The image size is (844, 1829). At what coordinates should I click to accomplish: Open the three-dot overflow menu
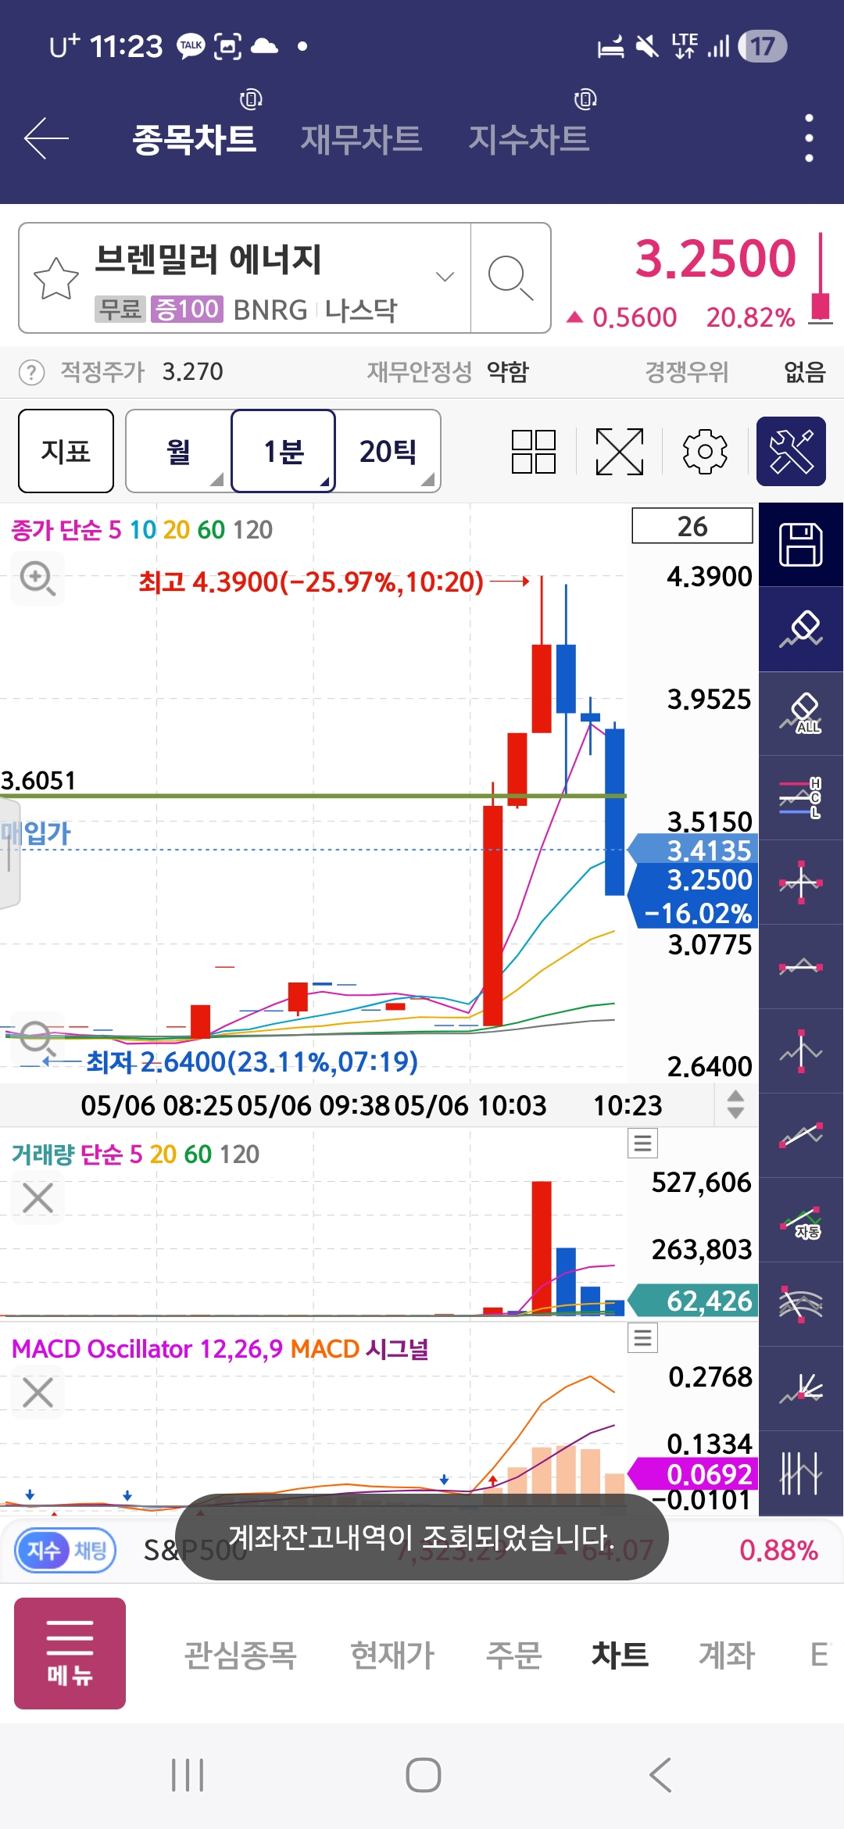809,138
